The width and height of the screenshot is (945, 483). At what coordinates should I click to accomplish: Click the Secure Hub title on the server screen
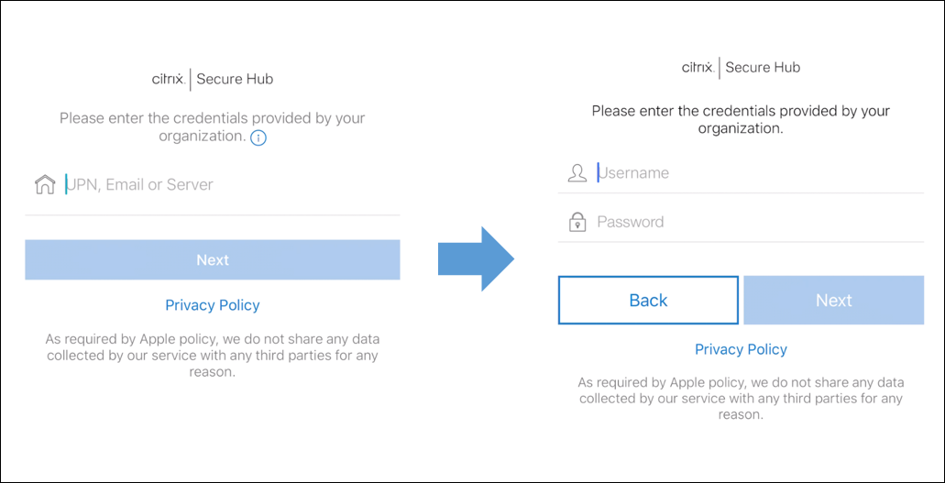coord(235,79)
